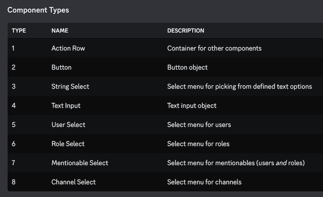Viewport: 323px width, 197px height.
Task: Click the User Select name cell
Action: [68, 124]
